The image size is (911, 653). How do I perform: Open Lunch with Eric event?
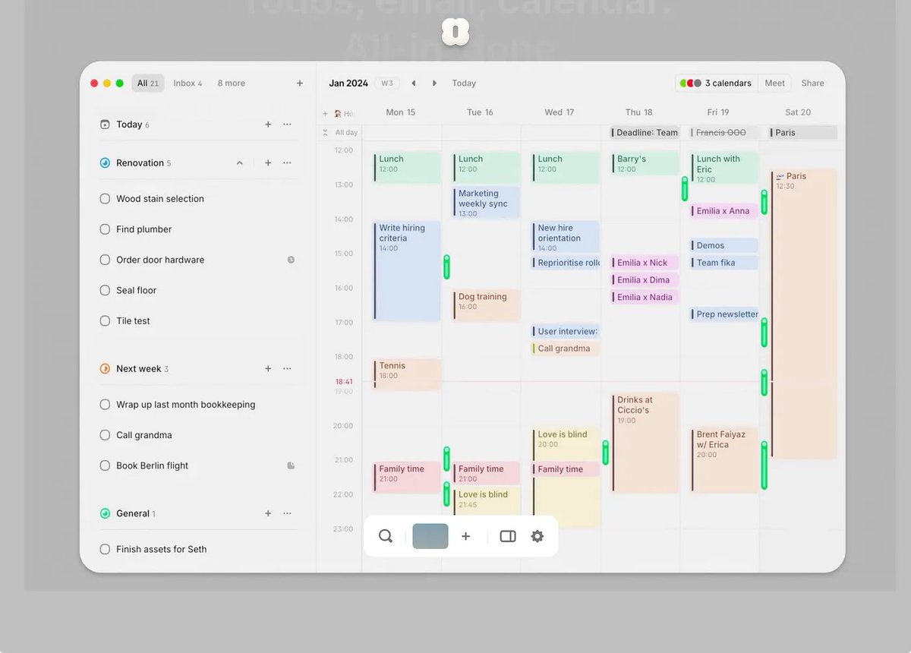click(724, 167)
